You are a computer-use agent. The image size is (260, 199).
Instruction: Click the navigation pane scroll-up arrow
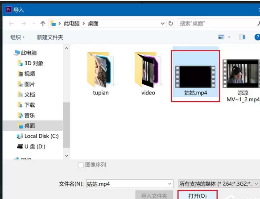point(66,48)
